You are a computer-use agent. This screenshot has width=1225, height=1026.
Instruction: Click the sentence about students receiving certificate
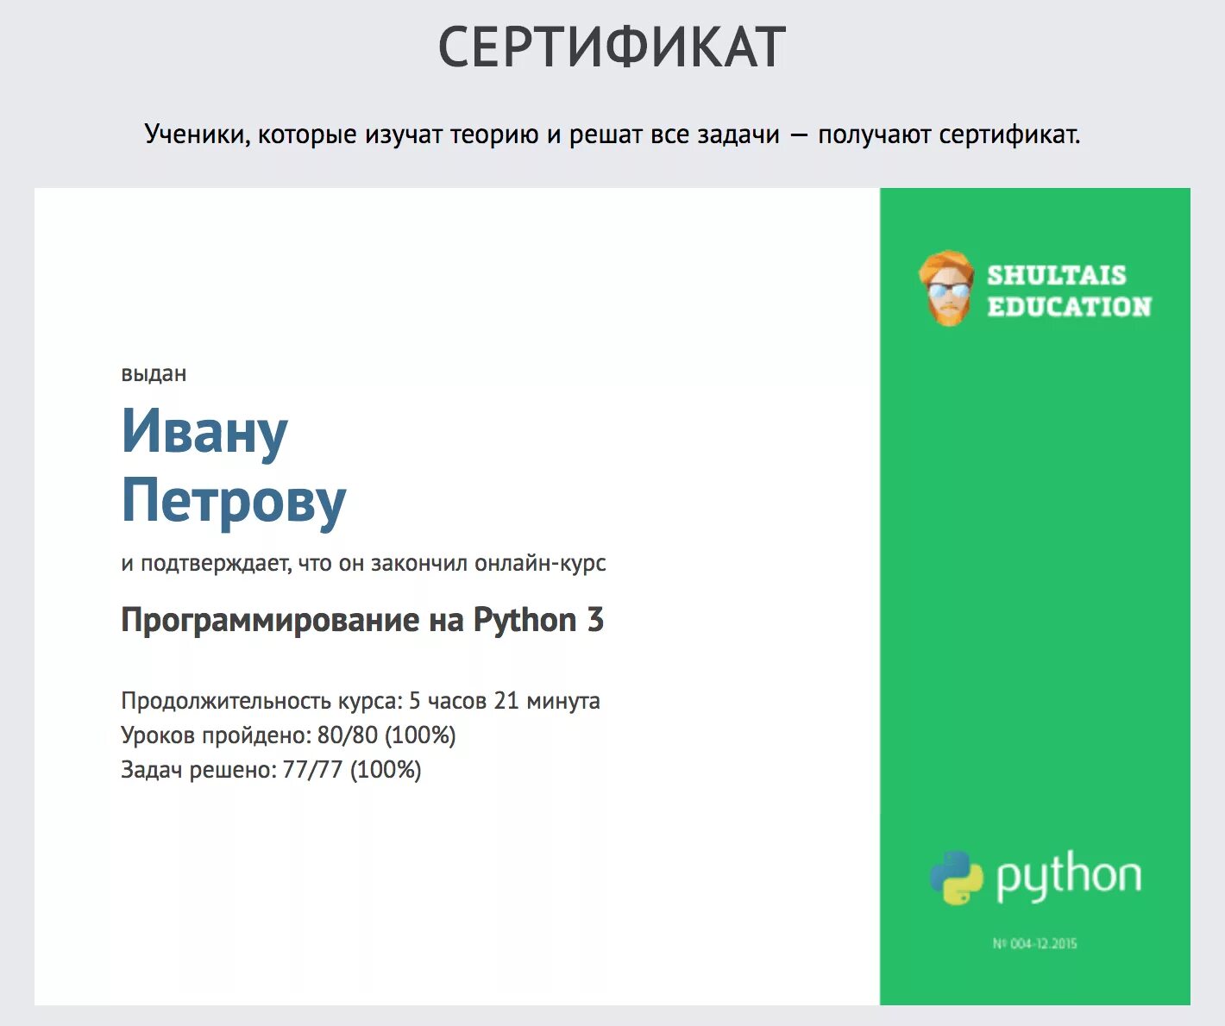point(612,135)
